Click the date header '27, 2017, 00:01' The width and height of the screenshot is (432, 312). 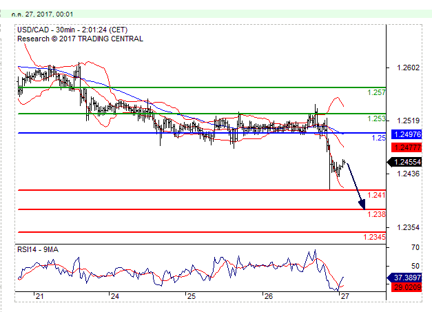[x=49, y=14]
